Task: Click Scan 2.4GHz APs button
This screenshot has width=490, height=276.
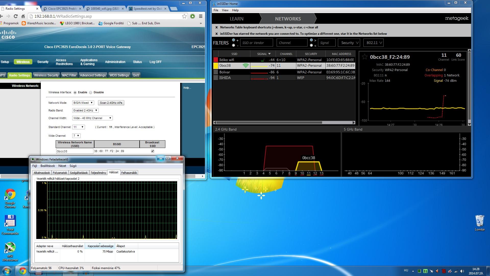Action: coord(111,103)
